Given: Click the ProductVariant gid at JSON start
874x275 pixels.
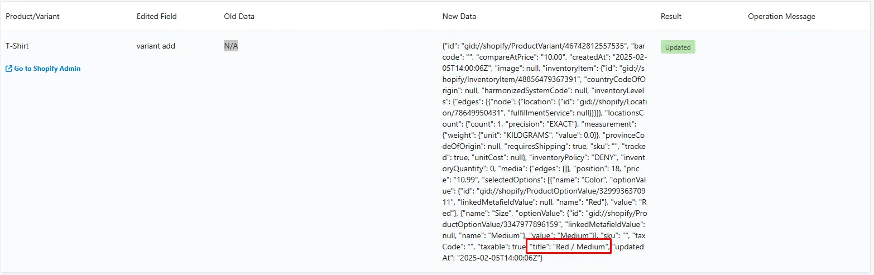Looking at the screenshot, I should 543,46.
